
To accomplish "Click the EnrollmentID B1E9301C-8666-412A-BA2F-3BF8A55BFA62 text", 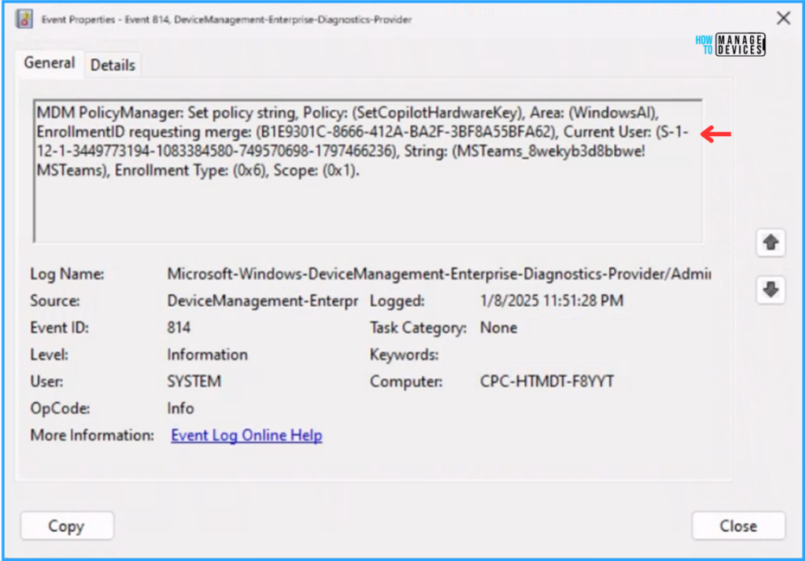I will 406,132.
